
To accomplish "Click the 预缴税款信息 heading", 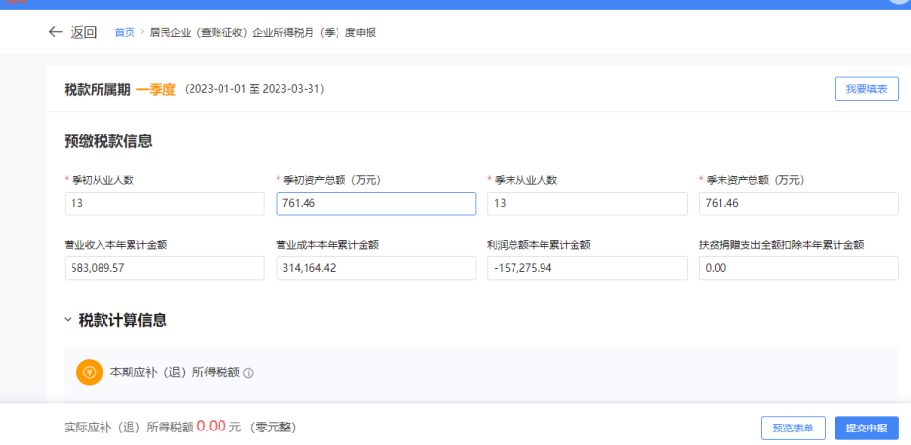I will (x=108, y=141).
